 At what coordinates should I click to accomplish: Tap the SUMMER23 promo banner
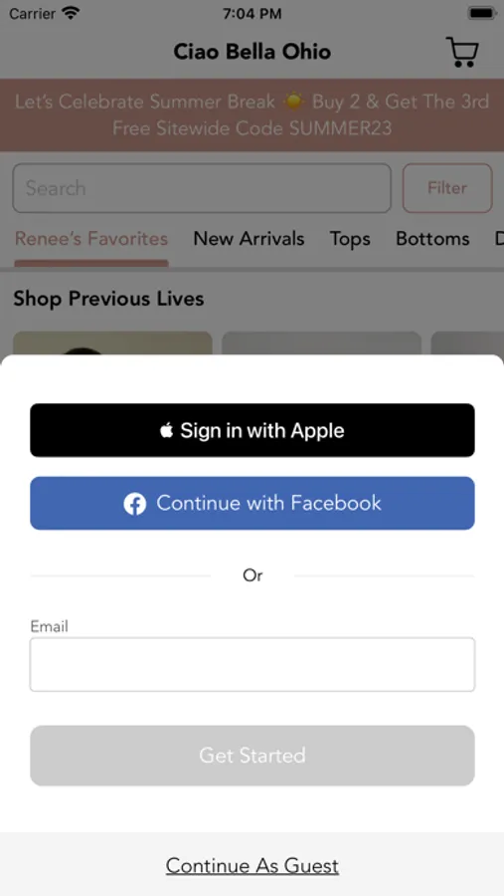click(x=252, y=114)
